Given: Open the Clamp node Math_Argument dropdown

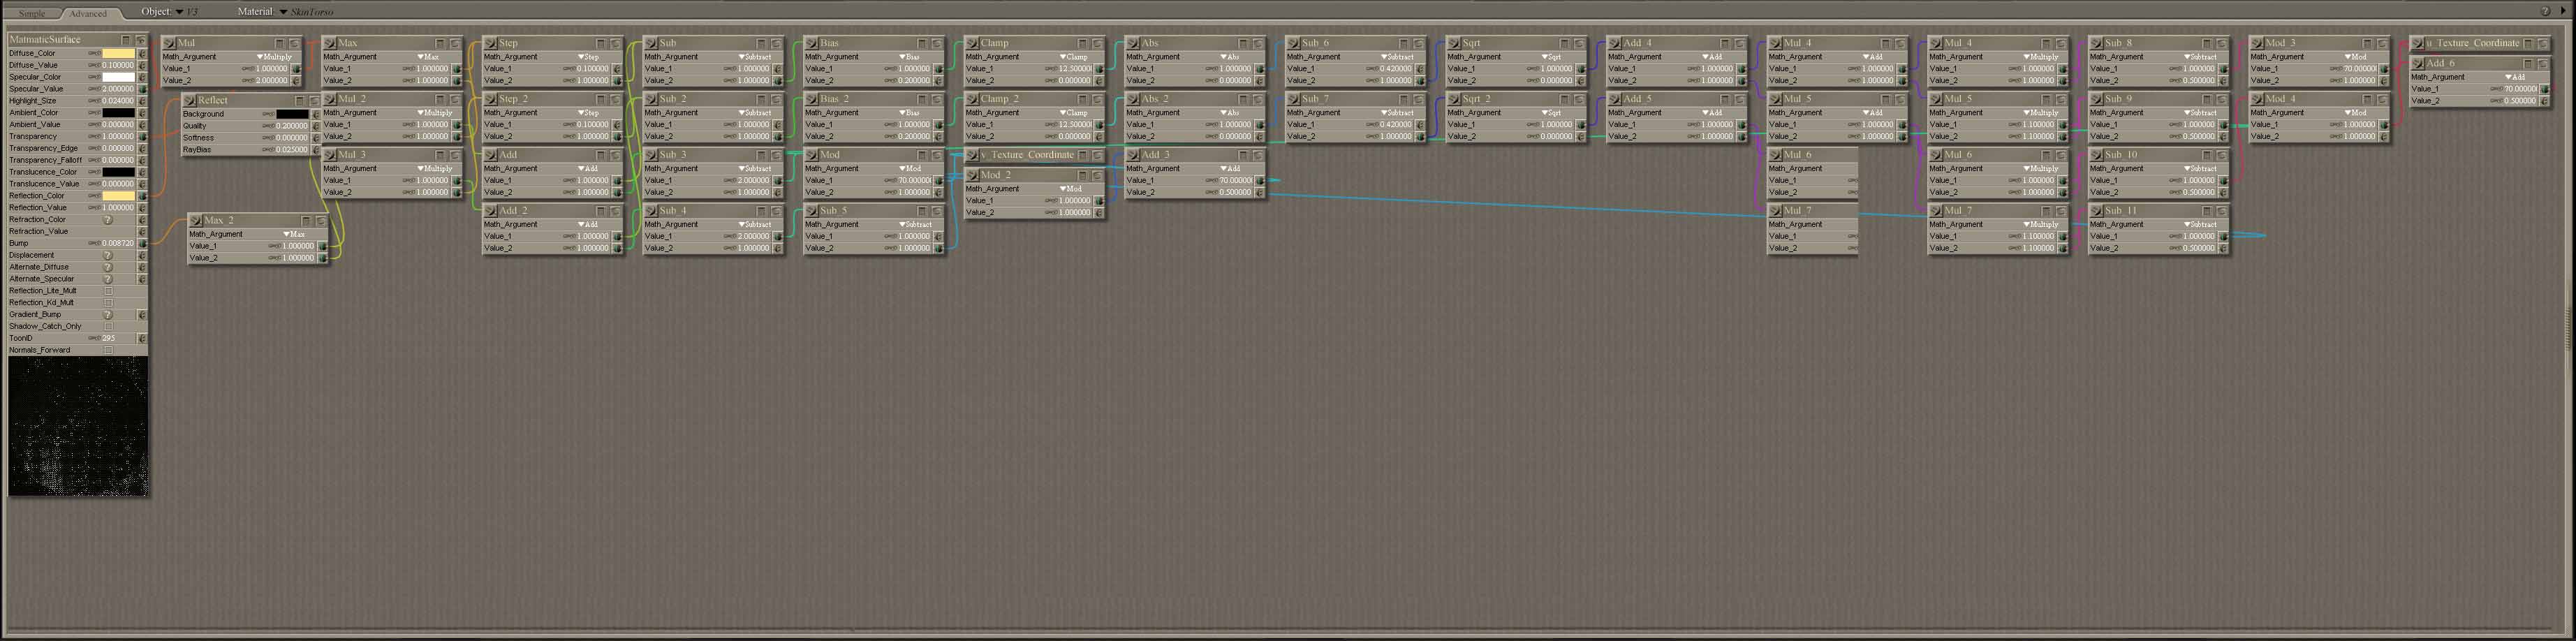Looking at the screenshot, I should 1075,57.
